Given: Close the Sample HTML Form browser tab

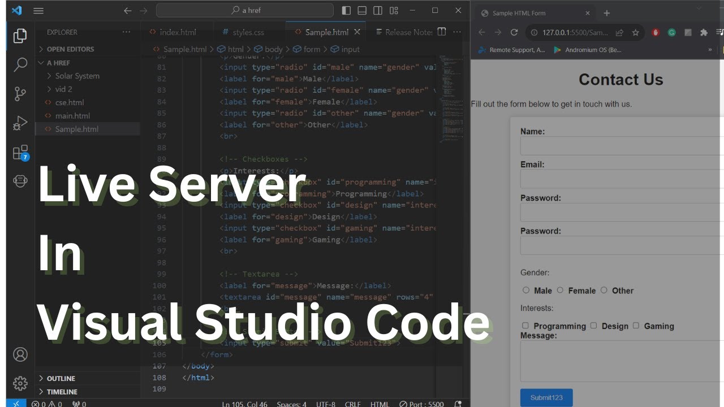Looking at the screenshot, I should point(587,13).
